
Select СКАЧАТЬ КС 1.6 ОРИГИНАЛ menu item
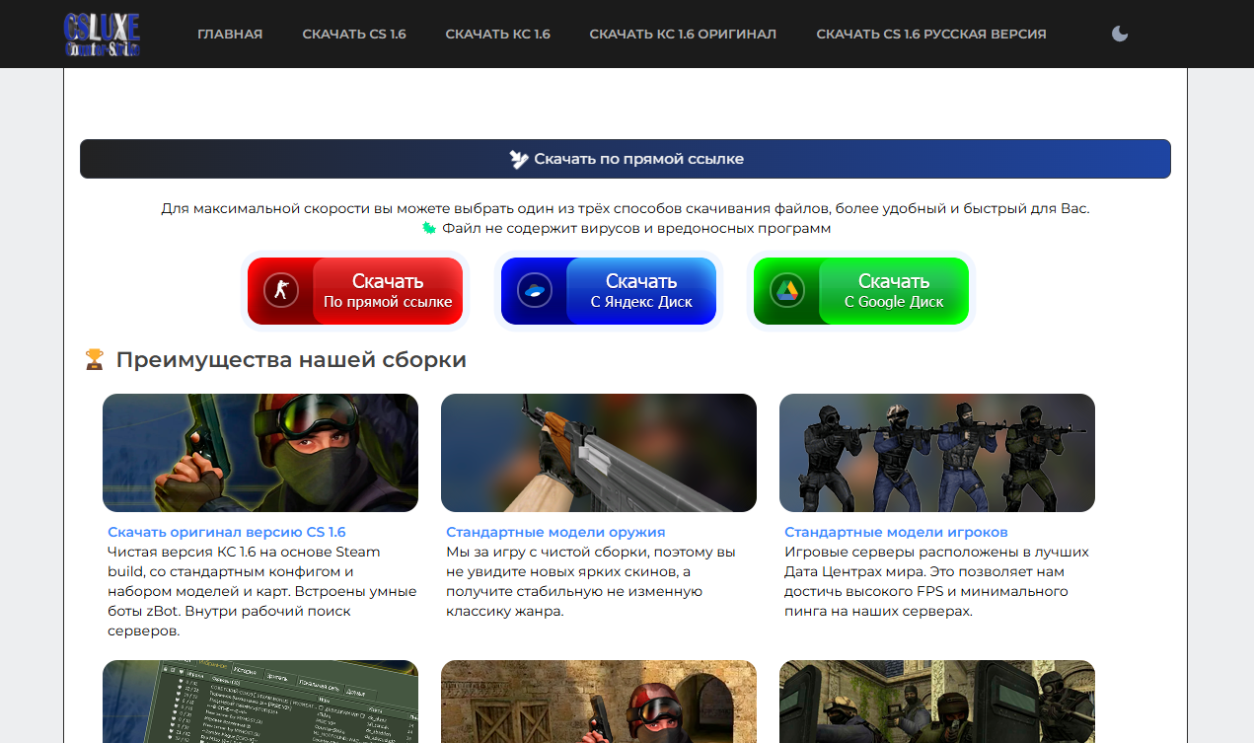[683, 34]
